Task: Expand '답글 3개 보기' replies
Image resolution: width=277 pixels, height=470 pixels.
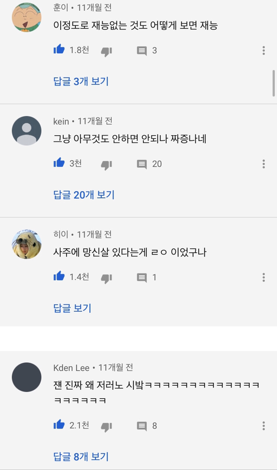Action: [81, 81]
